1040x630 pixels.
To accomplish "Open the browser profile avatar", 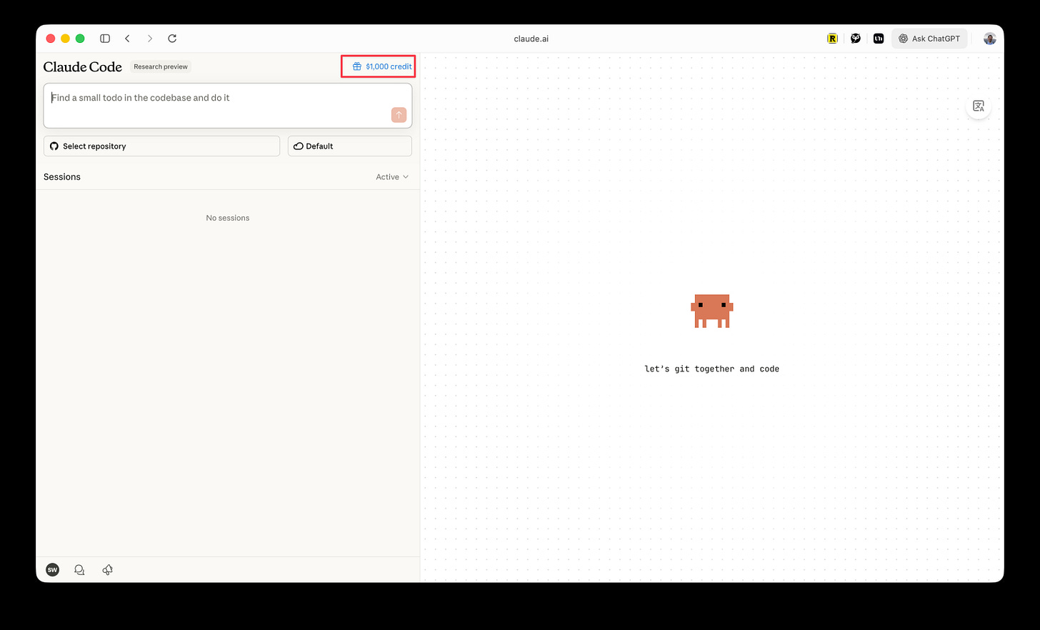I will point(989,39).
